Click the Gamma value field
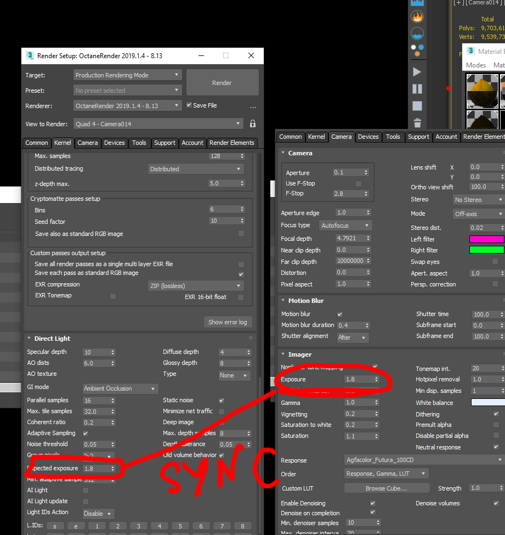 [x=359, y=402]
